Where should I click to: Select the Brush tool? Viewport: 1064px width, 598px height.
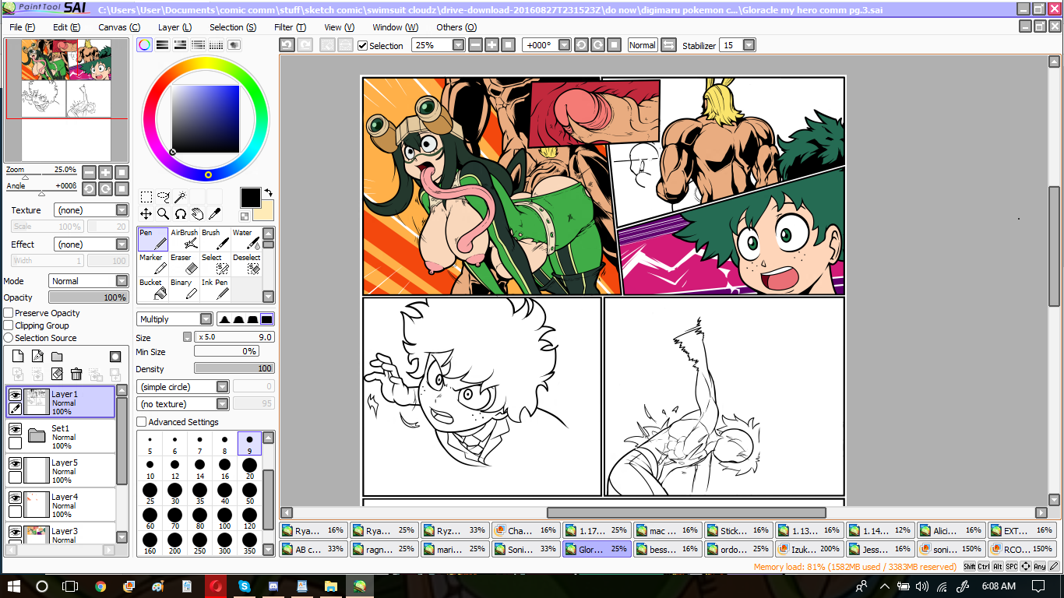pos(215,239)
